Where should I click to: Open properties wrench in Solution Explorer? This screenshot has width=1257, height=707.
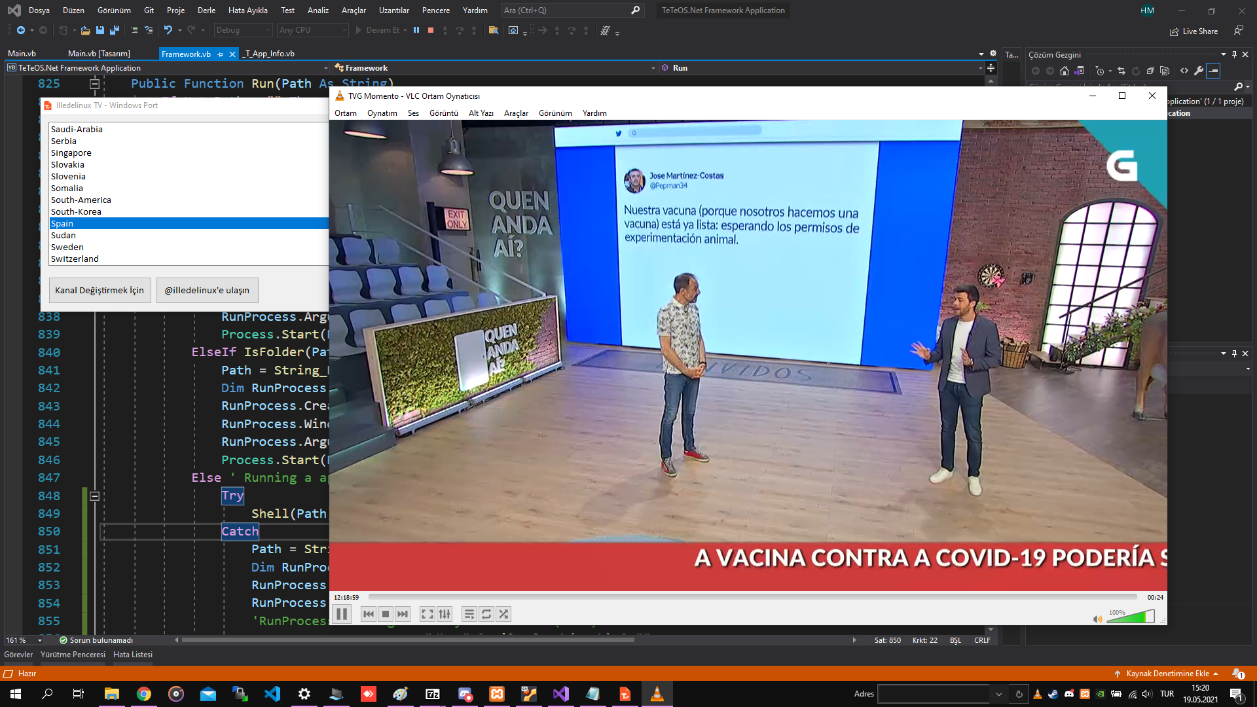tap(1199, 71)
